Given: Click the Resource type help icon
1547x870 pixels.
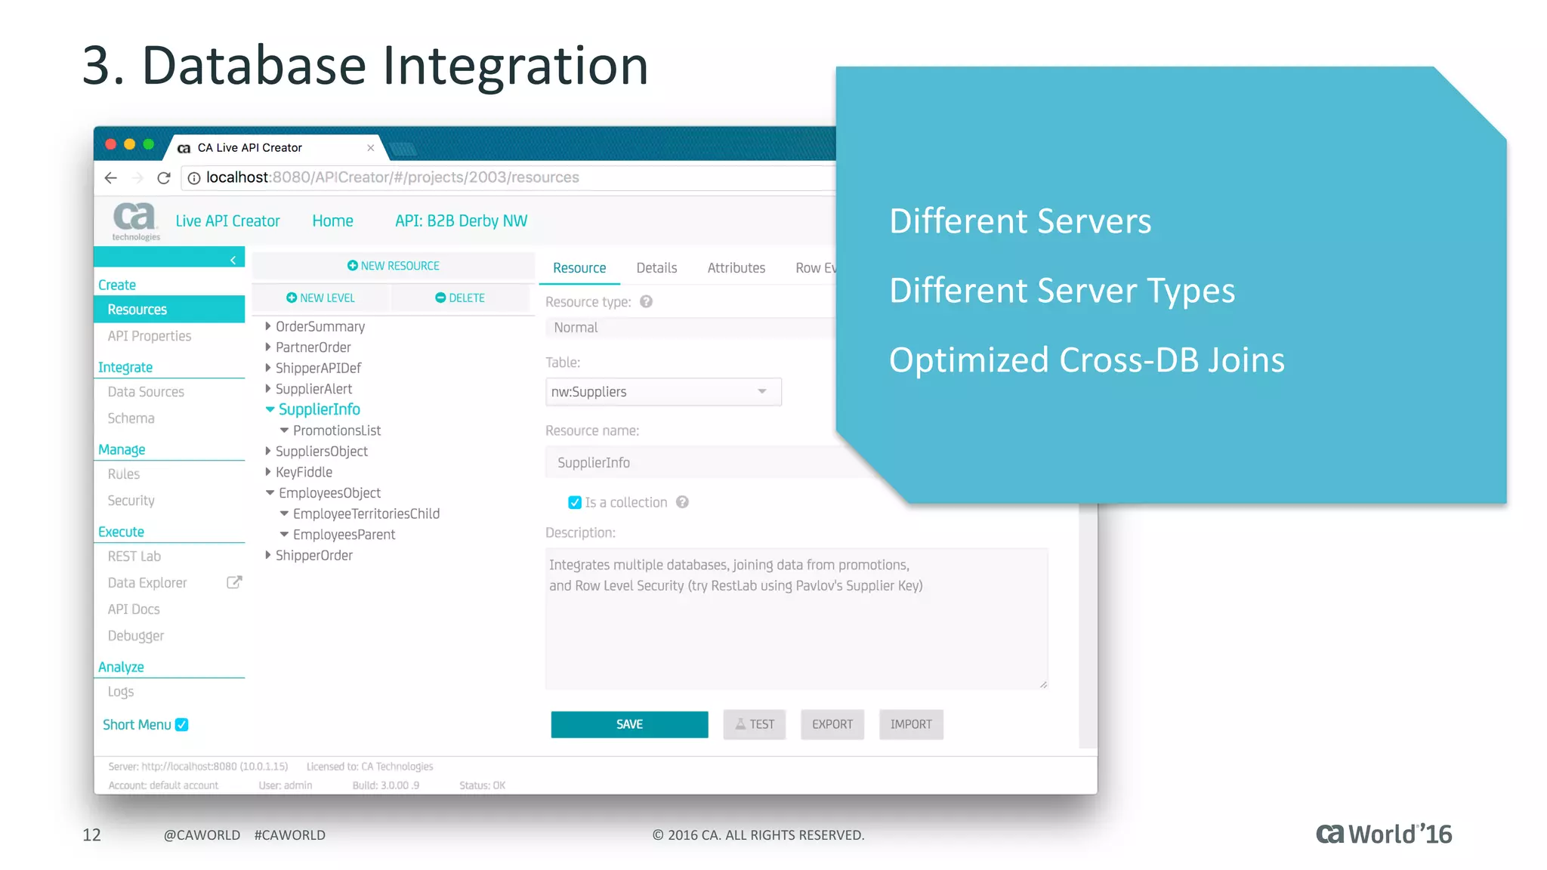Looking at the screenshot, I should click(646, 301).
